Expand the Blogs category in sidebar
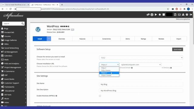Viewport: 194px width, 109px height. click(13, 28)
